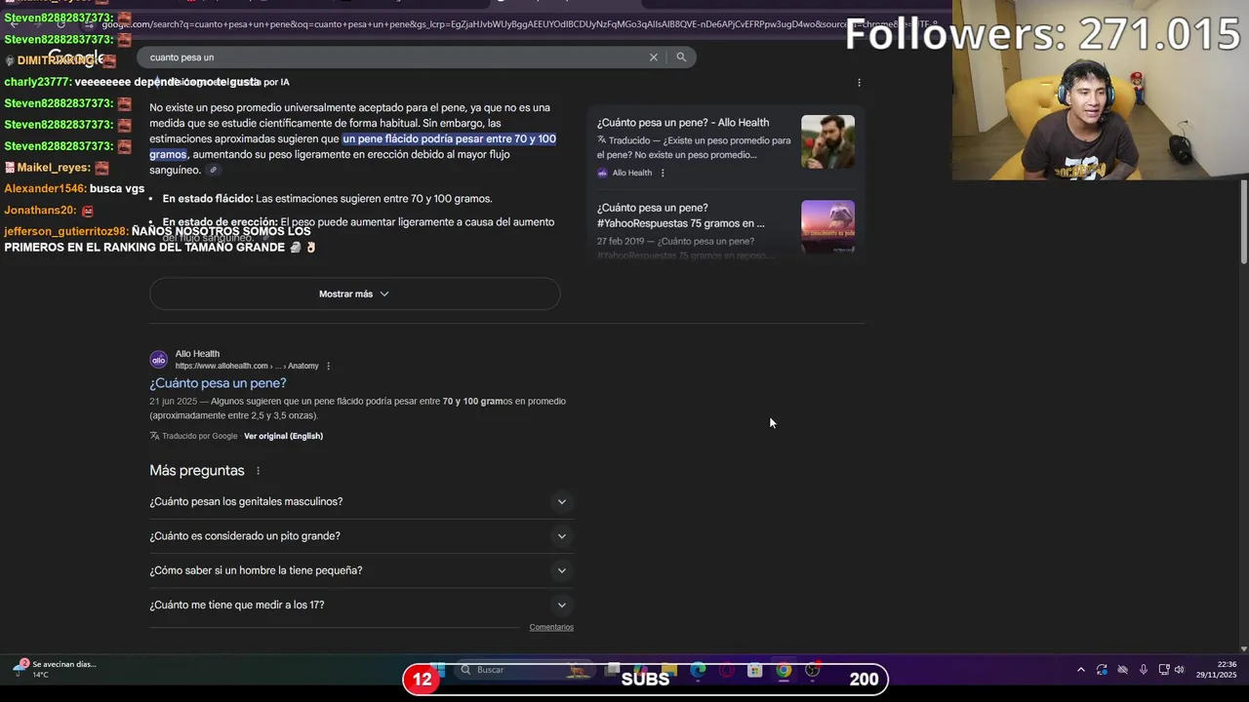Expand the AI overview with 'Mostrar más'
The width and height of the screenshot is (1249, 702).
coord(354,293)
